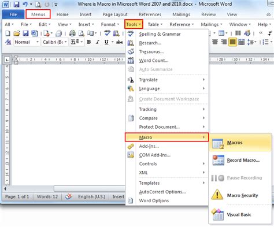Click the horizontal scrollbar left arrow
Image resolution: width=274 pixels, height=227 pixels.
tap(5, 189)
